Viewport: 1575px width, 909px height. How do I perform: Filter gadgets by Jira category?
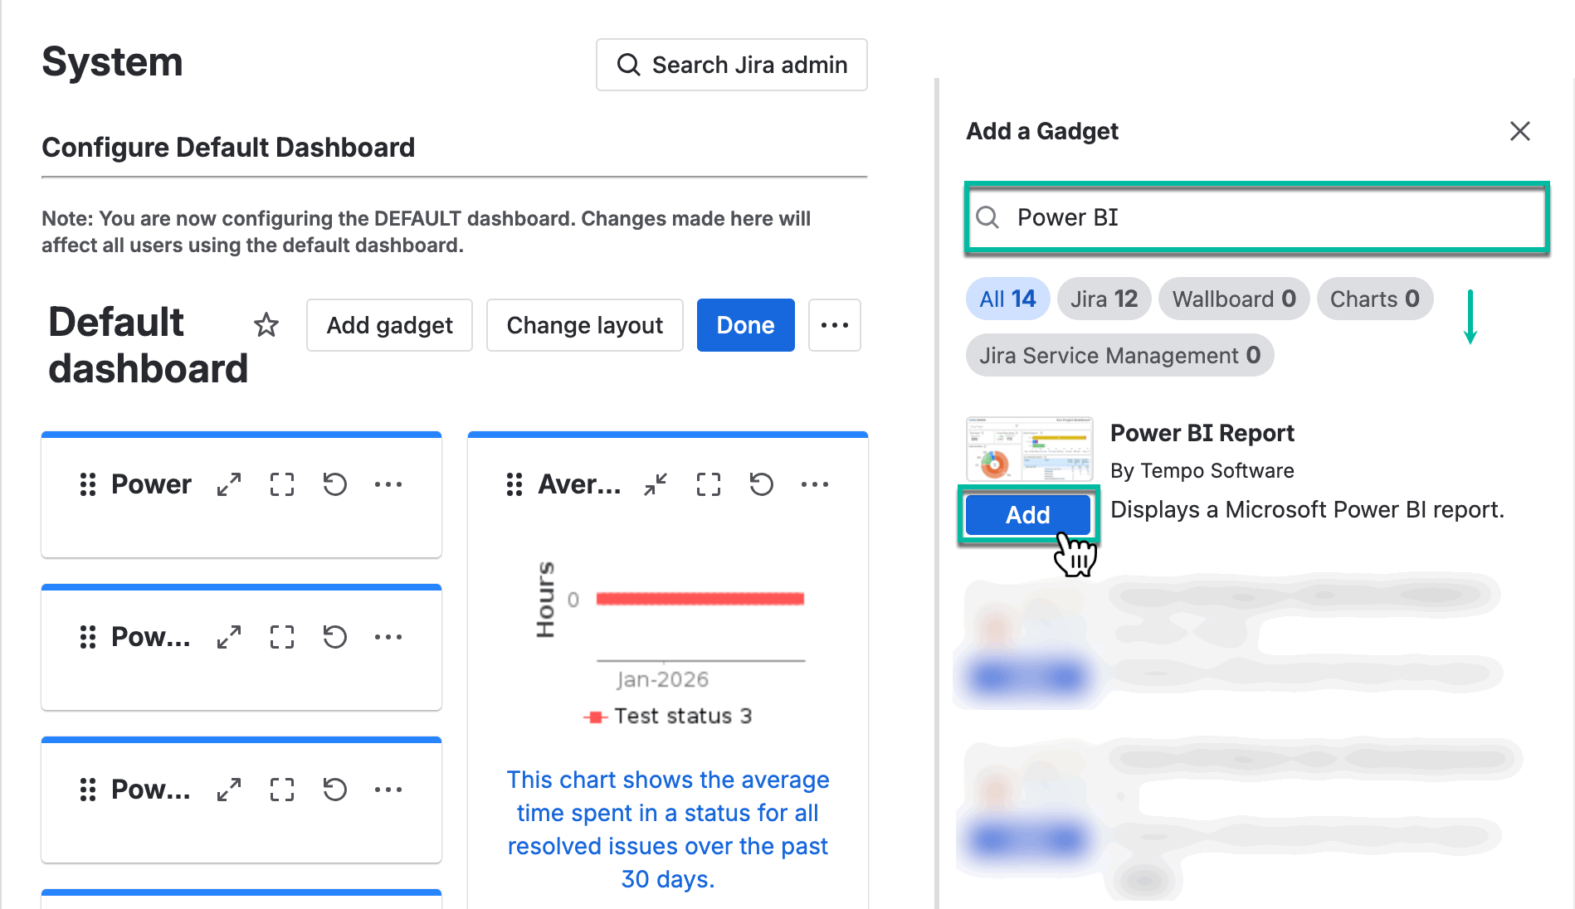point(1104,299)
